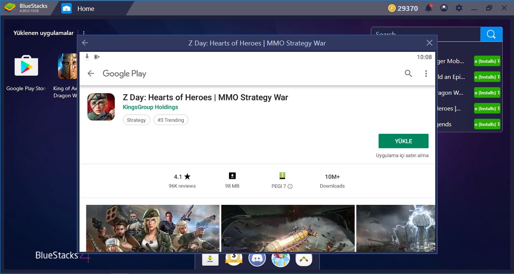The height and width of the screenshot is (274, 514).
Task: Open the third screenshot with Tesla tower
Action: click(x=396, y=228)
